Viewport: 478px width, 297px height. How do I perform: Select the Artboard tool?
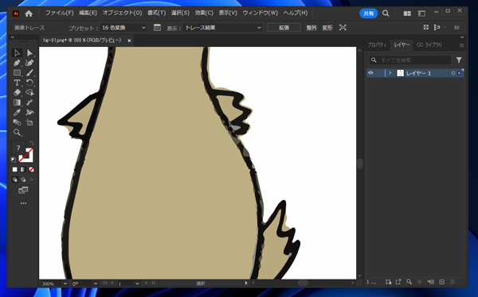click(29, 122)
